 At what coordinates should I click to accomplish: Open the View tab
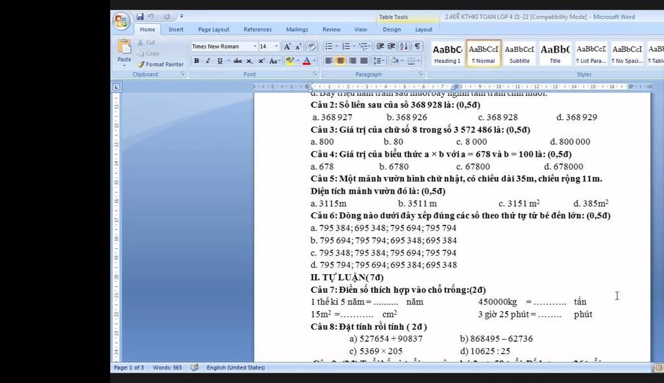click(361, 29)
